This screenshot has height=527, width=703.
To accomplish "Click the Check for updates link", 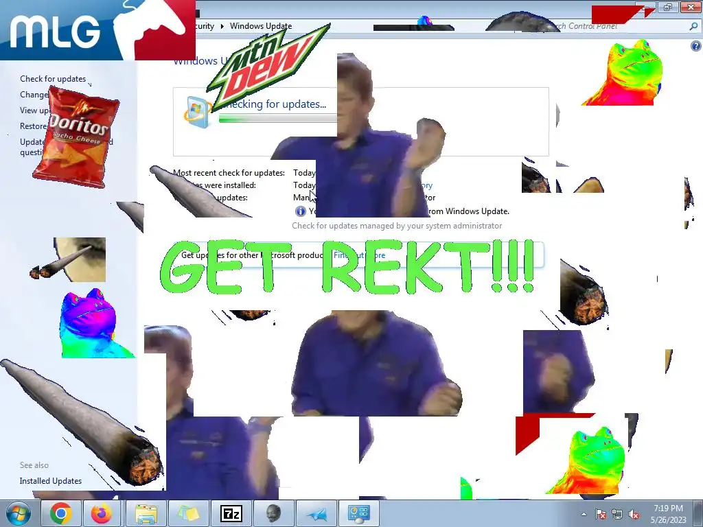I will coord(53,79).
